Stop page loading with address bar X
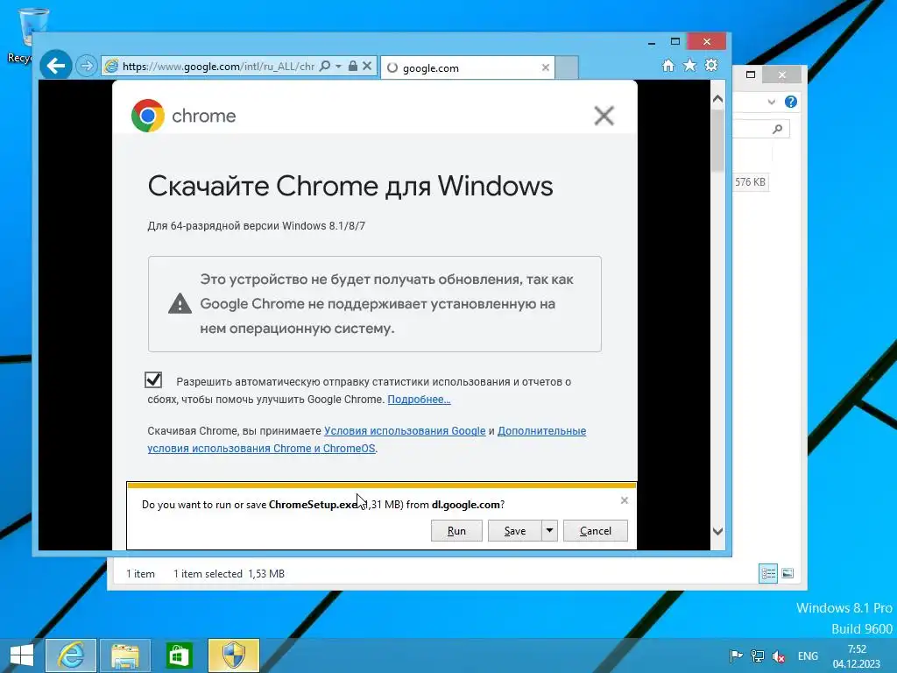Screen dimensions: 897x673 coord(367,66)
